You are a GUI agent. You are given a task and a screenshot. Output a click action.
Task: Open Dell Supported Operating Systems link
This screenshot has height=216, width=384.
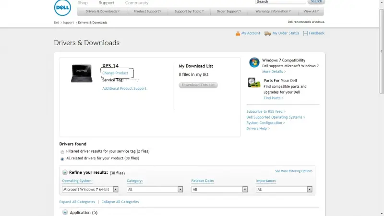(x=276, y=117)
